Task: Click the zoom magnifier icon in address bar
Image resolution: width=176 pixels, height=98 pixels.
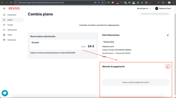Action: [x=99, y=3]
